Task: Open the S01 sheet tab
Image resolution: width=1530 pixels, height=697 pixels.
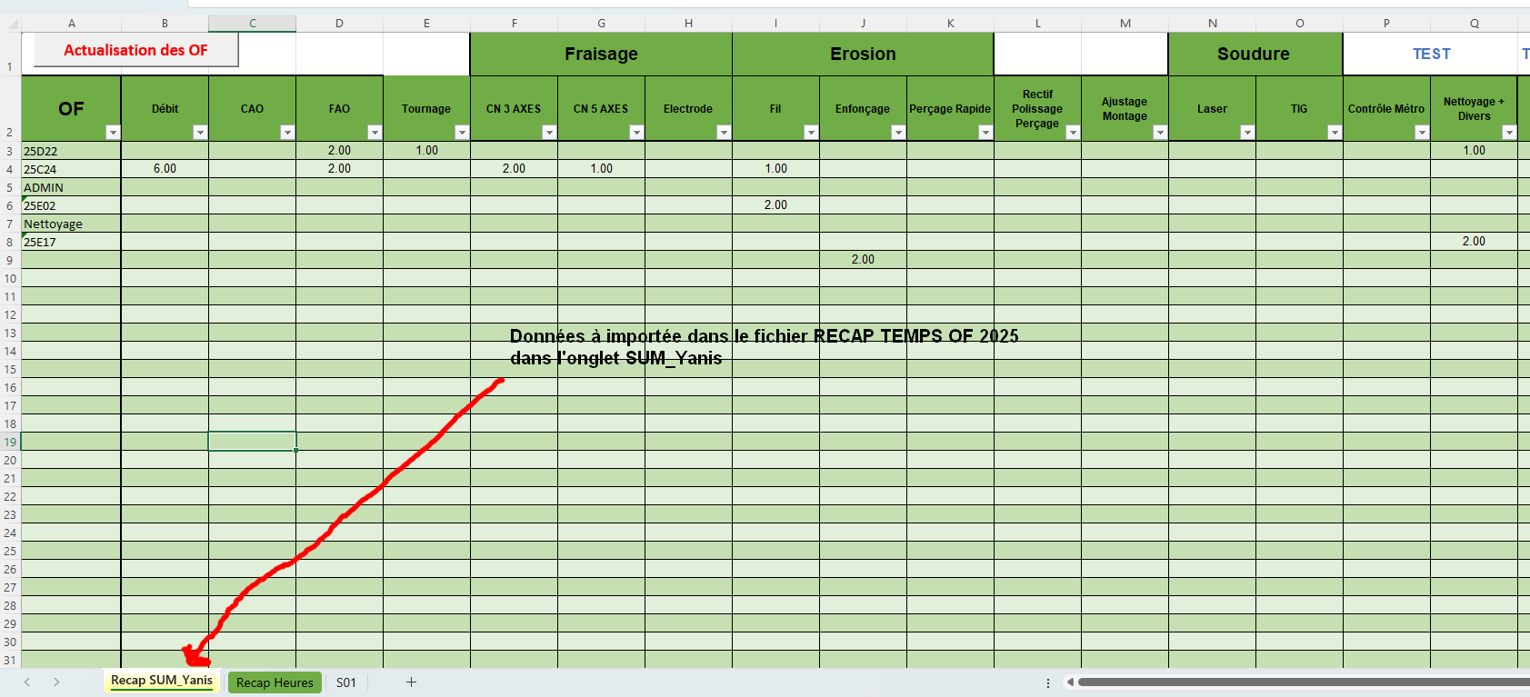Action: [346, 682]
